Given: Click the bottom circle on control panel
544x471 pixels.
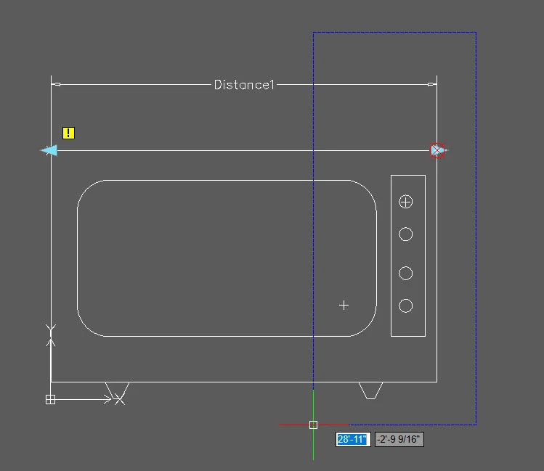Looking at the screenshot, I should point(406,306).
